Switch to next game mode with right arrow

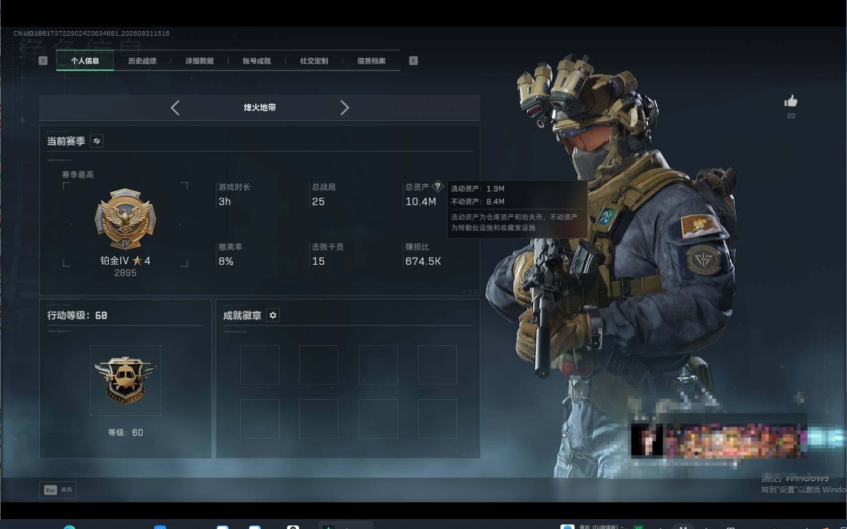(344, 108)
